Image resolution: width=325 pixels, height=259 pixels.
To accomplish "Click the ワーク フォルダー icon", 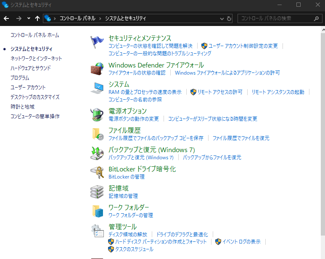I will pyautogui.click(x=98, y=211).
